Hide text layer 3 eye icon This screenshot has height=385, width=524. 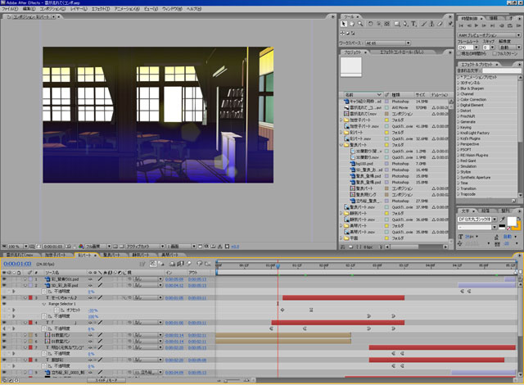point(4,297)
